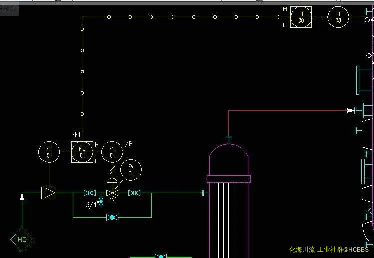Select the flange at exchanger inlet line
The width and height of the screenshot is (374, 258).
point(203,193)
